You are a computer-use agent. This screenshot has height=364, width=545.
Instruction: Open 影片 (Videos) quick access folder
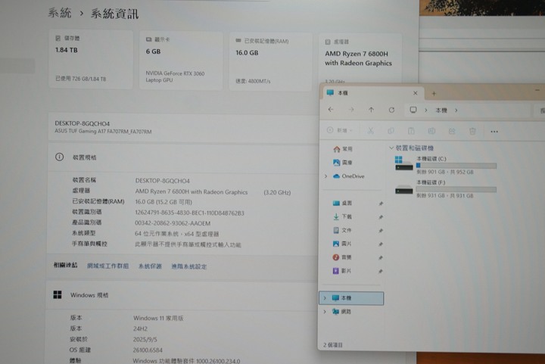[342, 271]
